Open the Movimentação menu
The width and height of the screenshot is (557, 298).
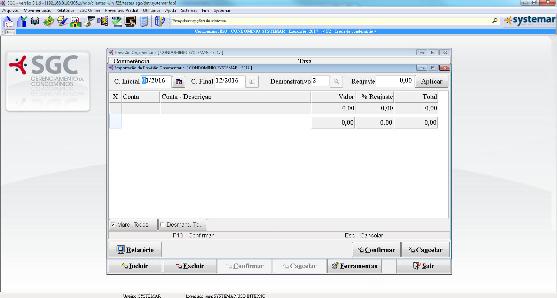coord(37,10)
